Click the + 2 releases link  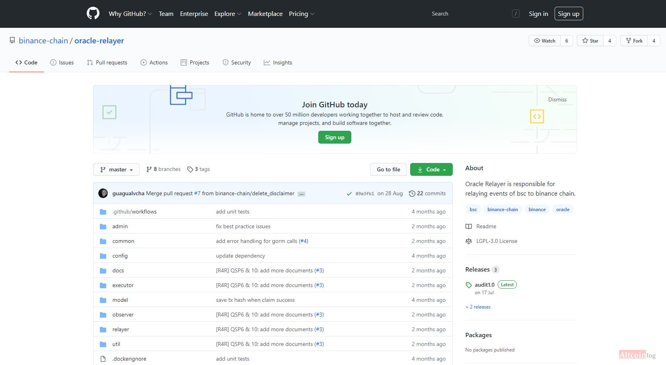coord(478,307)
